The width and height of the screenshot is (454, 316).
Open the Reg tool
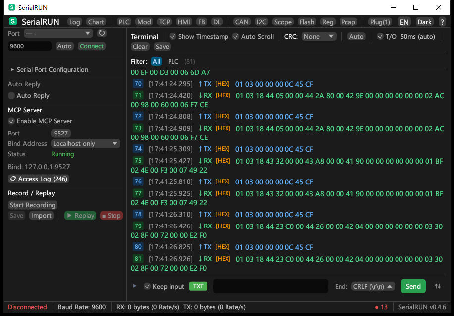tap(328, 22)
